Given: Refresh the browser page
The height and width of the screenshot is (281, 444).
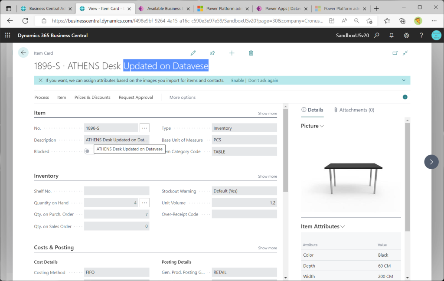Looking at the screenshot, I should coord(25,21).
